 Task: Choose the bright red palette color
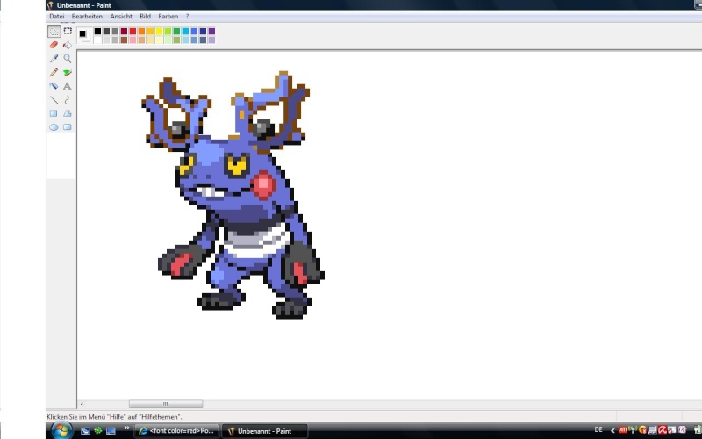[x=133, y=31]
